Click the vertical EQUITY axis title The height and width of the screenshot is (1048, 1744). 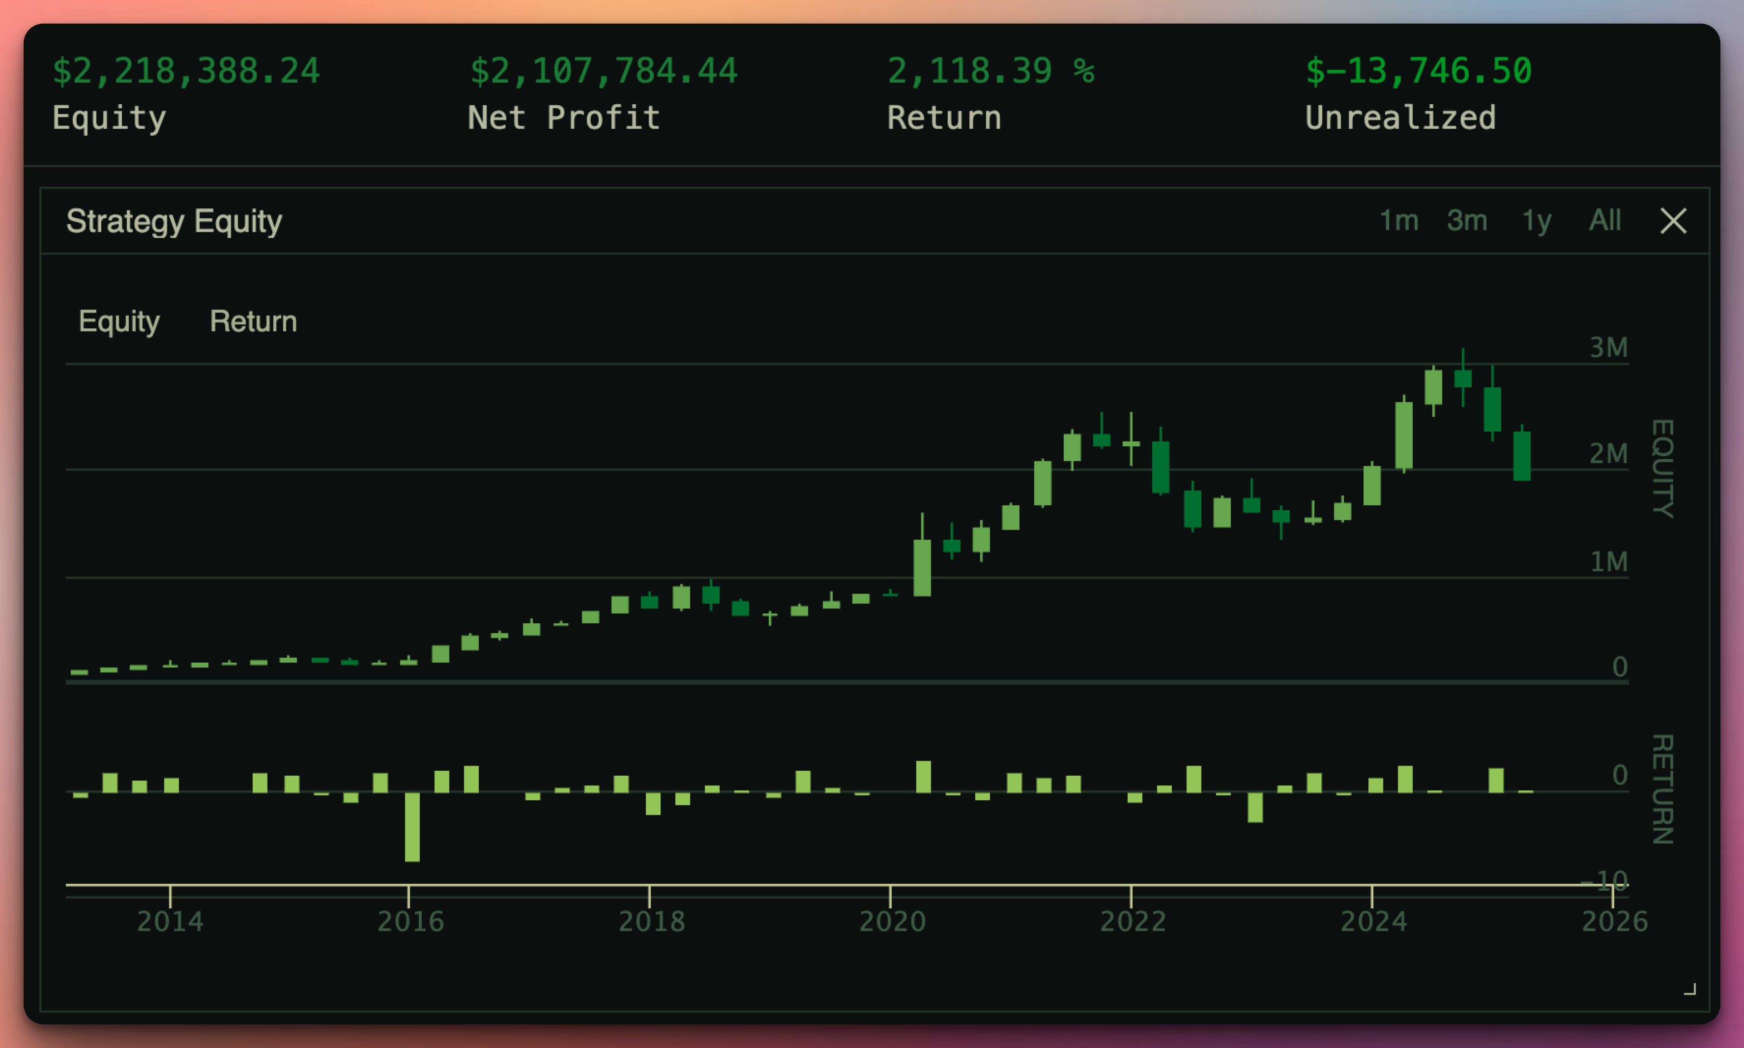1663,468
